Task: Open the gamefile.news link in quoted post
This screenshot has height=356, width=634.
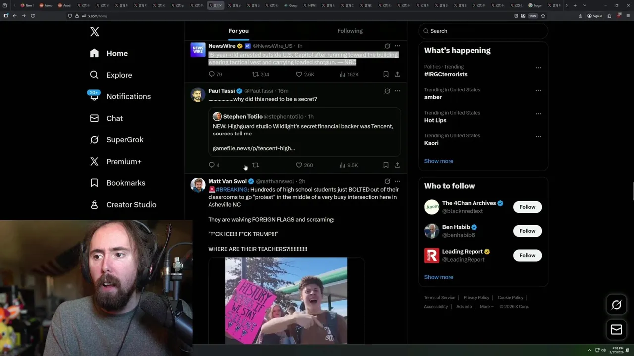Action: [254, 148]
